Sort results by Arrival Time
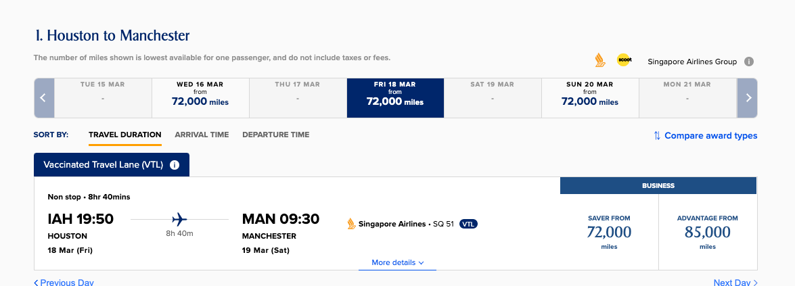Image resolution: width=795 pixels, height=286 pixels. (x=202, y=135)
